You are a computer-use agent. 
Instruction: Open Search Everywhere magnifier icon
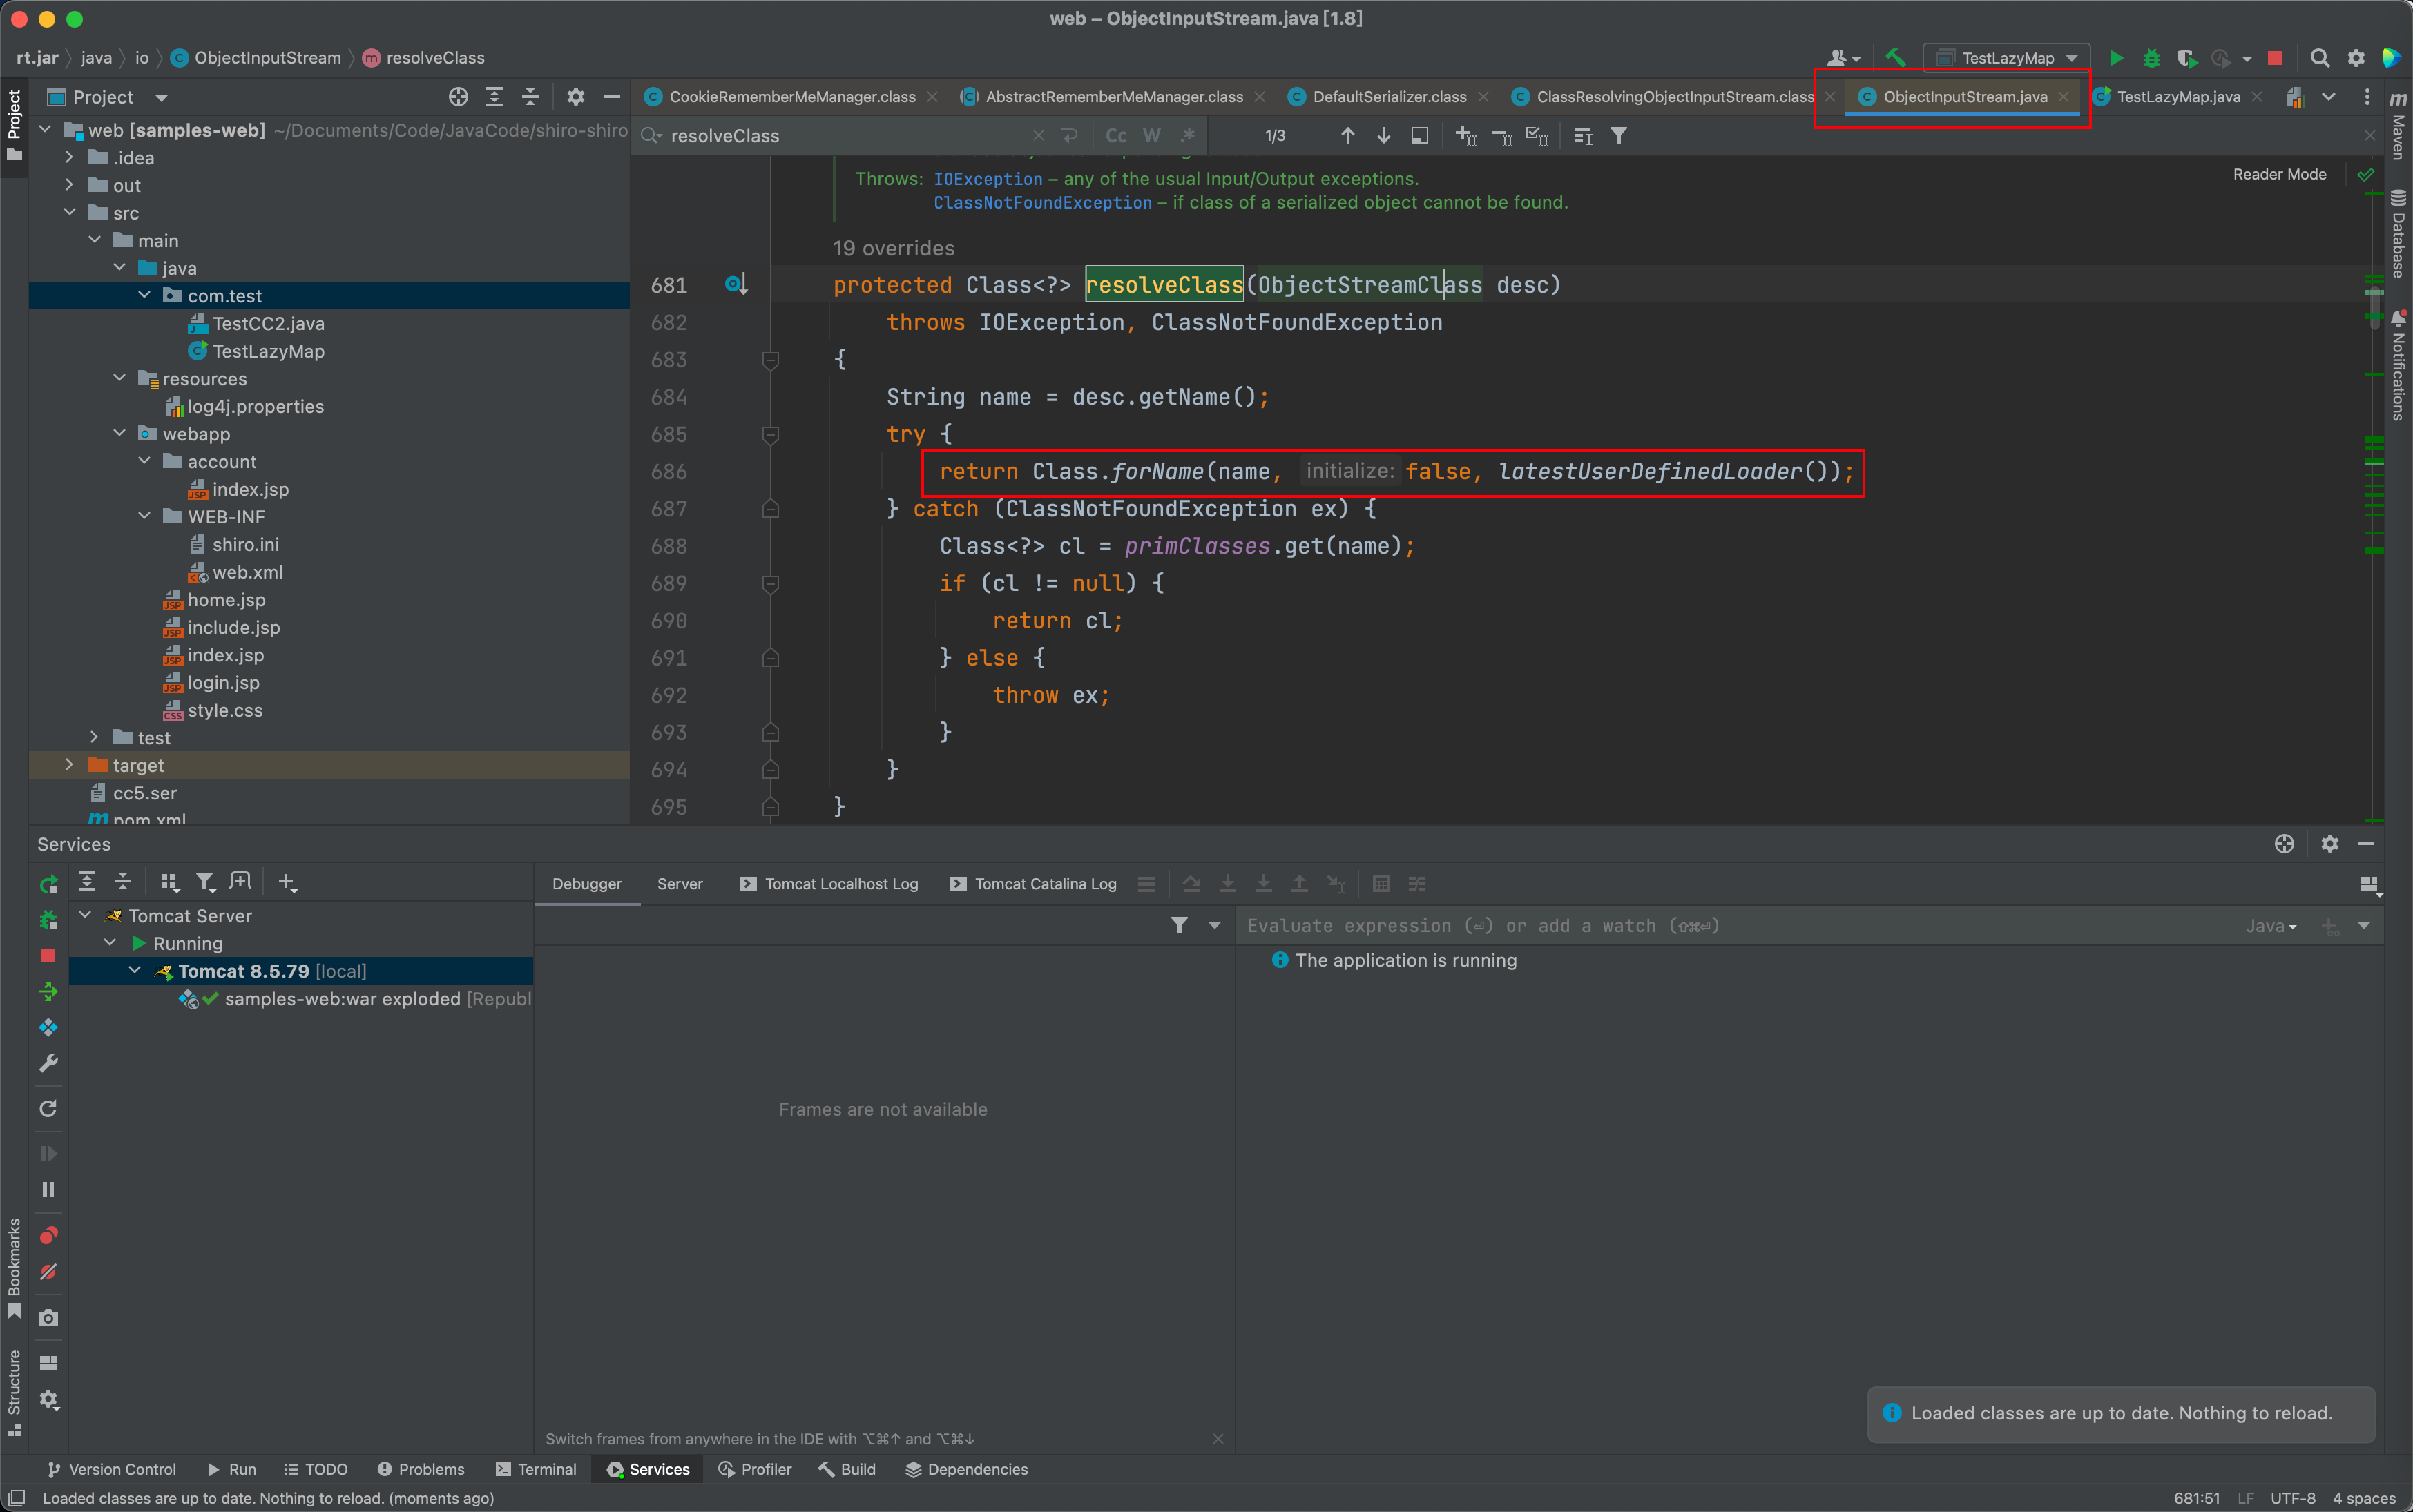click(2320, 58)
